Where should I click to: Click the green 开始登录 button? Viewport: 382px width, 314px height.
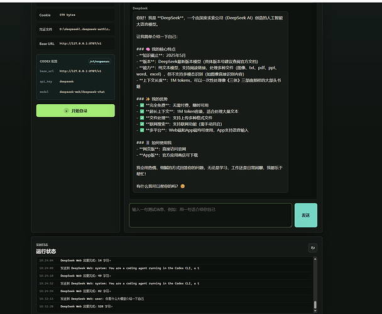point(75,111)
